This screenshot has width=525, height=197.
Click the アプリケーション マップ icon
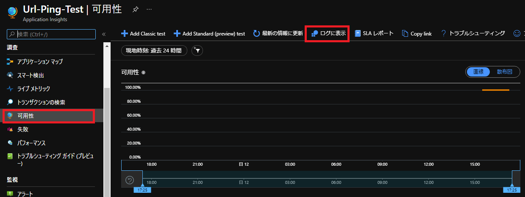pyautogui.click(x=10, y=62)
